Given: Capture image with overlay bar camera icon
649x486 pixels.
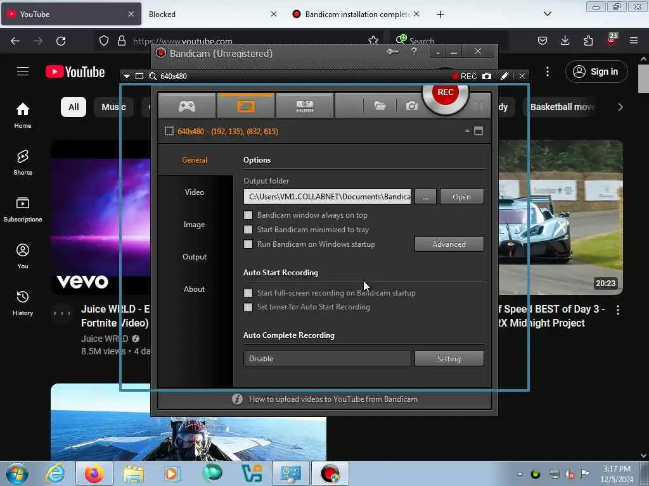Looking at the screenshot, I should (487, 76).
